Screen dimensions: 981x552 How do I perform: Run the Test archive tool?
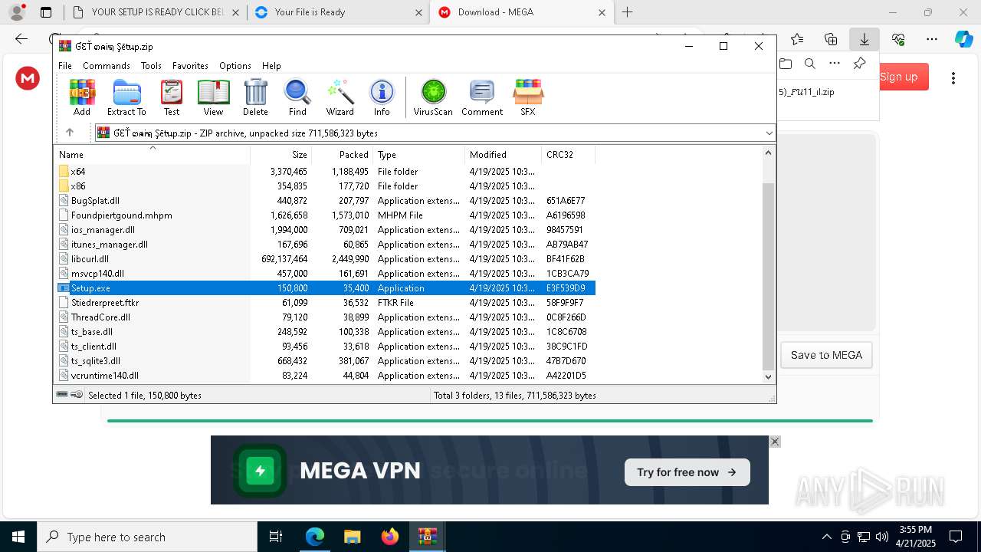click(x=172, y=98)
